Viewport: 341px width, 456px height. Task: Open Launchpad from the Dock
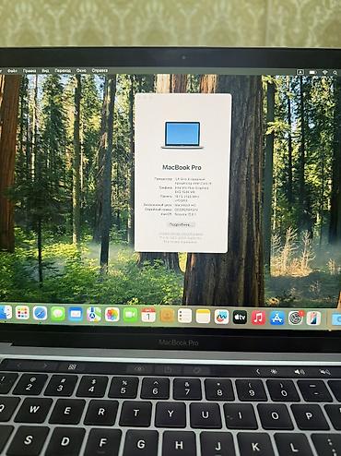(x=22, y=313)
